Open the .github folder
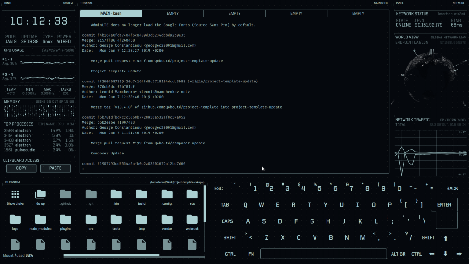This screenshot has height=264, width=469. pos(65,197)
